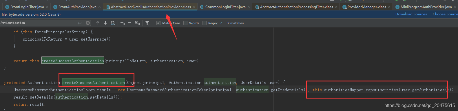Go to previous search occurrence arrow

[x=98, y=23]
